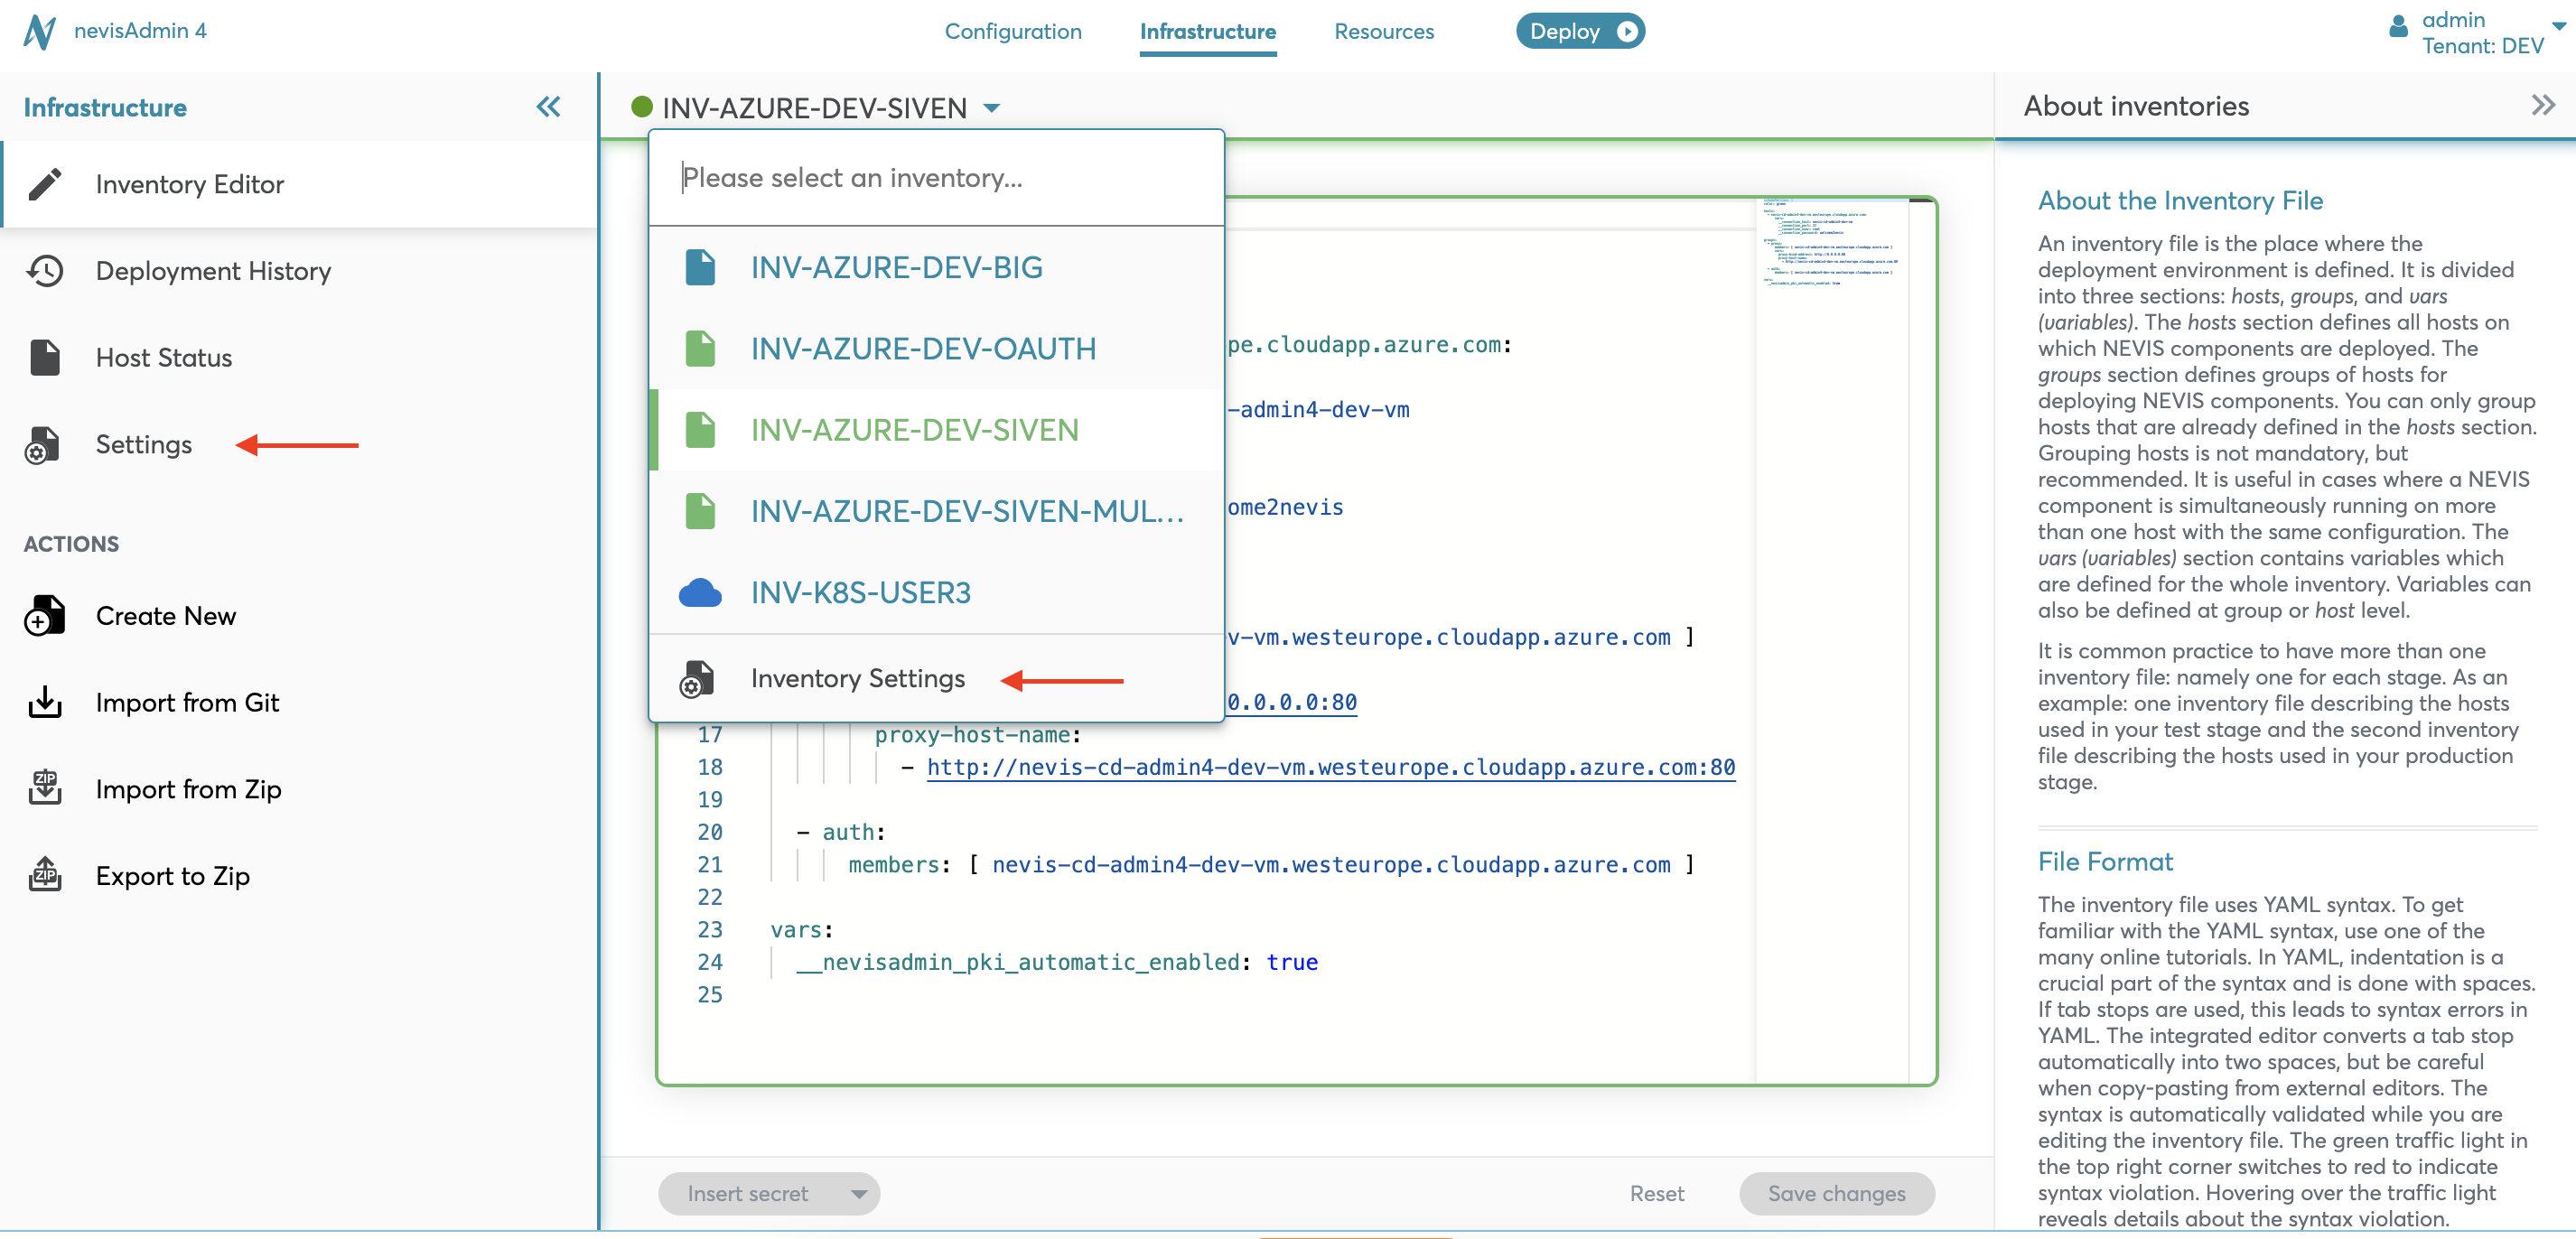Open the Resources tab

pos(1383,31)
